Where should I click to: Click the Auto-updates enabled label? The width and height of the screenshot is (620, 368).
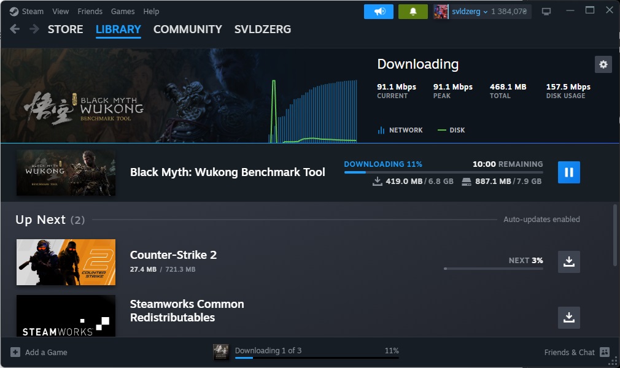click(x=541, y=220)
